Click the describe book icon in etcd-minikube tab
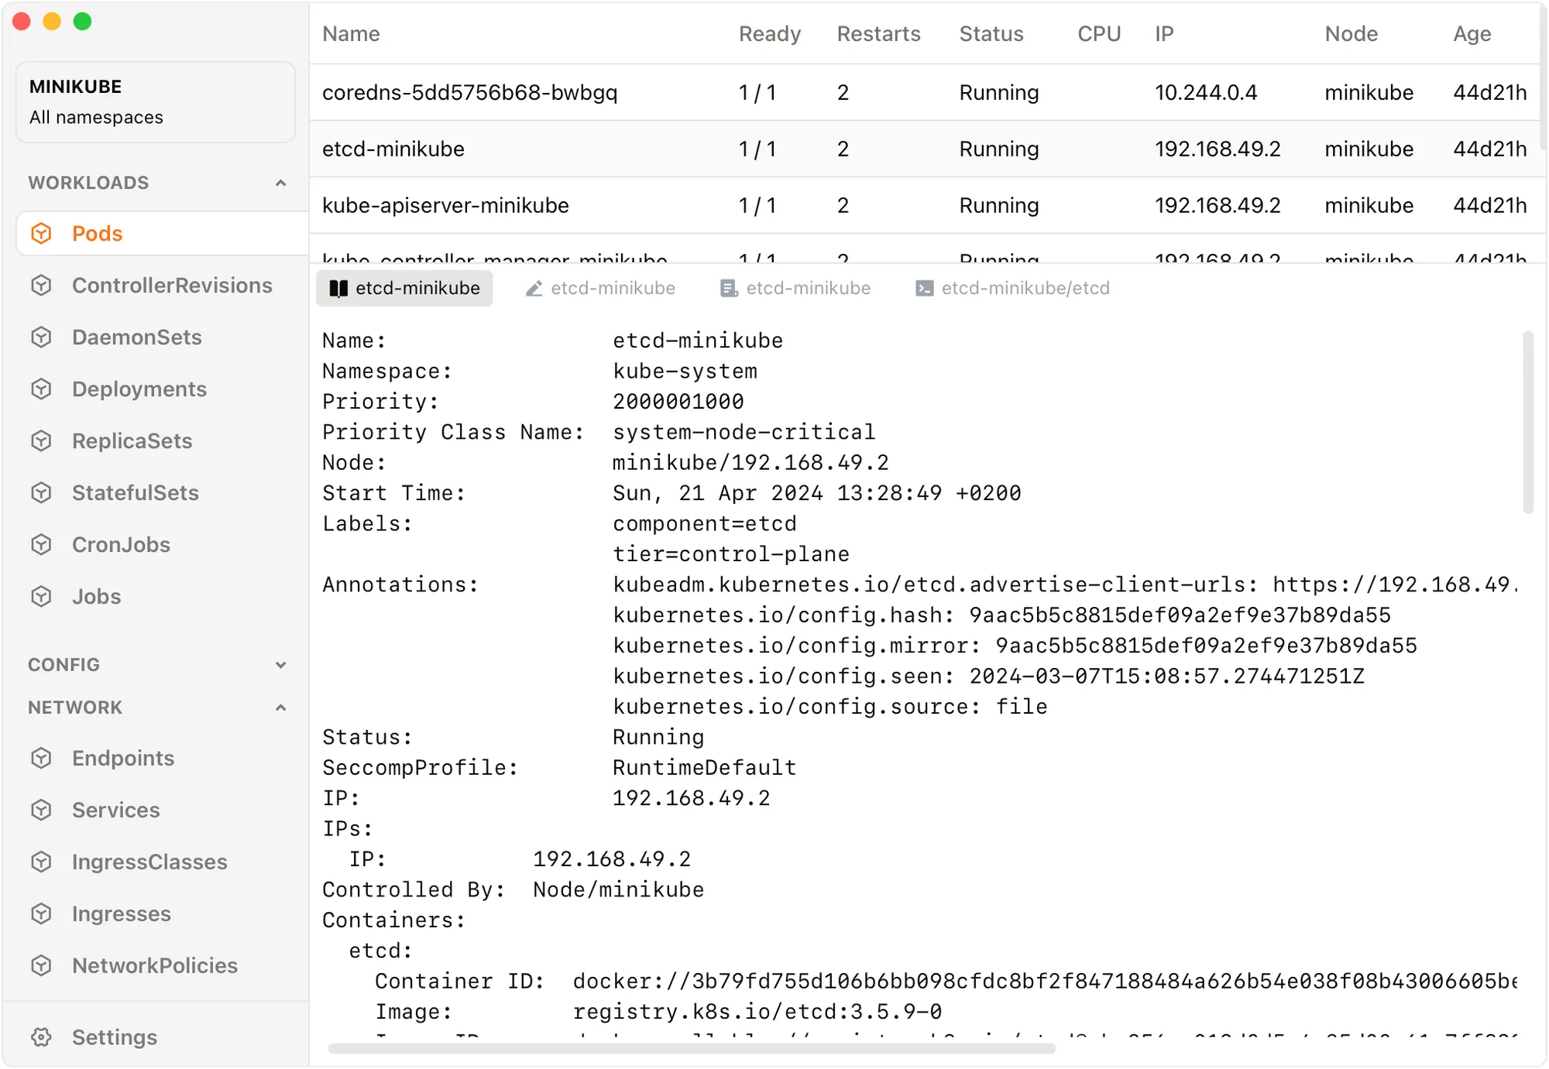1549x1069 pixels. pos(338,289)
